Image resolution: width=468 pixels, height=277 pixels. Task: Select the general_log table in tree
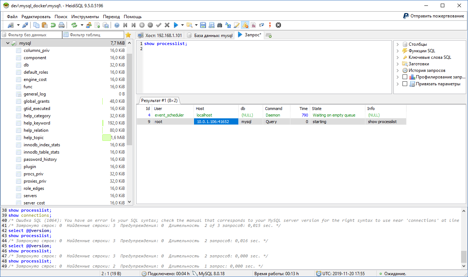(x=35, y=94)
